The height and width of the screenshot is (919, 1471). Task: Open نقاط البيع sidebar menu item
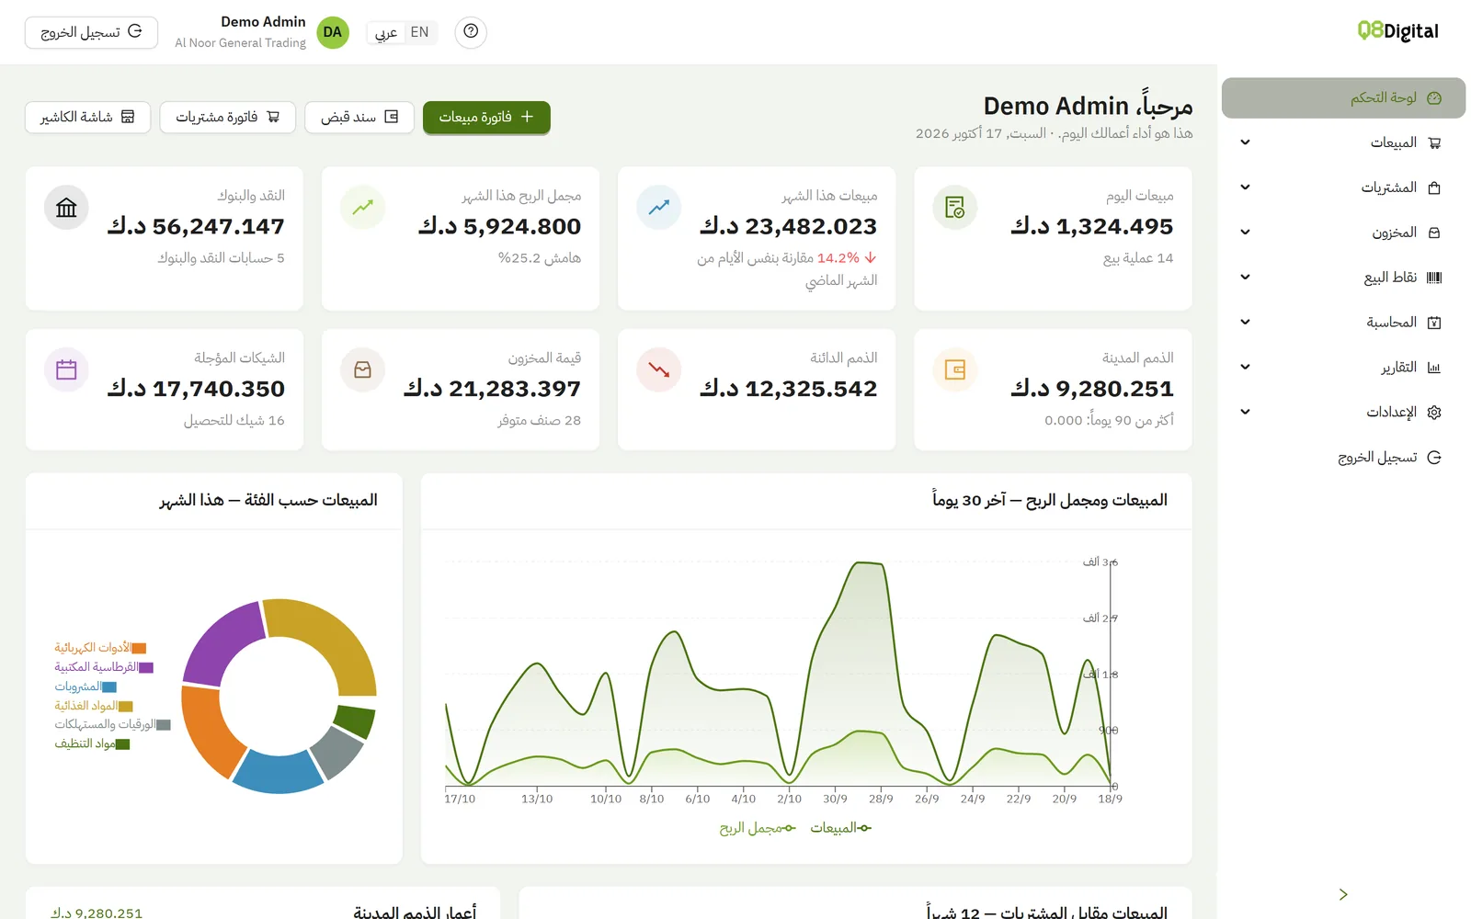click(x=1343, y=277)
